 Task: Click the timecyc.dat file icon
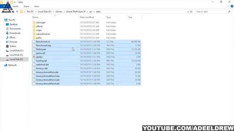[x=34, y=68]
